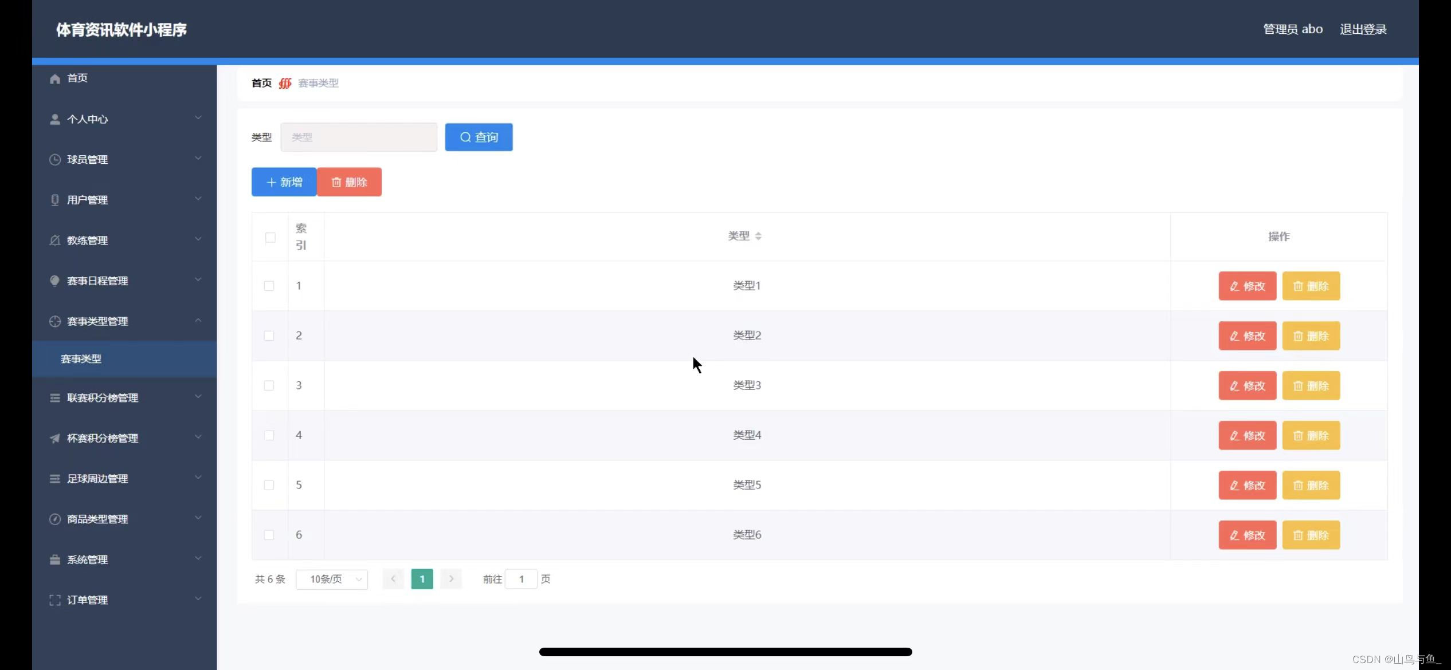Click 修改 for 类型6 row
1451x670 pixels.
click(x=1248, y=535)
